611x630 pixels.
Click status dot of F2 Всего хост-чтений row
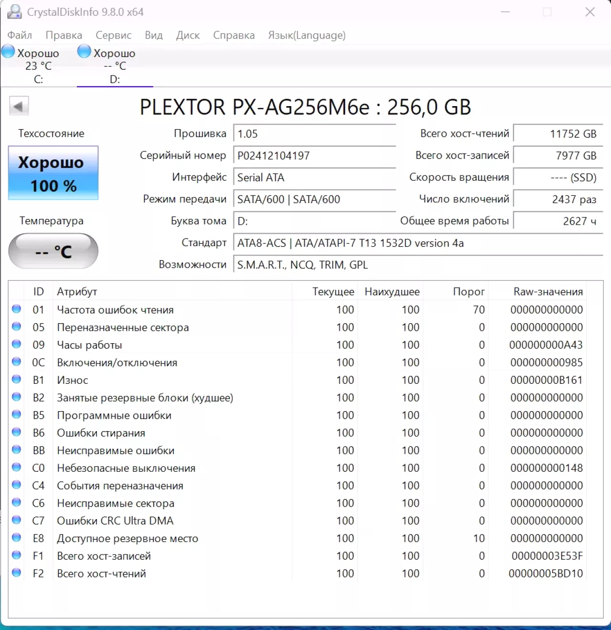click(x=17, y=573)
